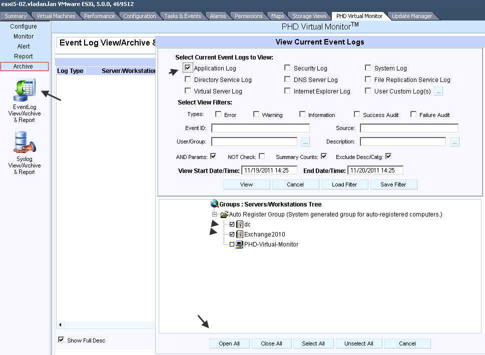Image resolution: width=485 pixels, height=355 pixels.
Task: Open the Storage Views tab
Action: [309, 16]
